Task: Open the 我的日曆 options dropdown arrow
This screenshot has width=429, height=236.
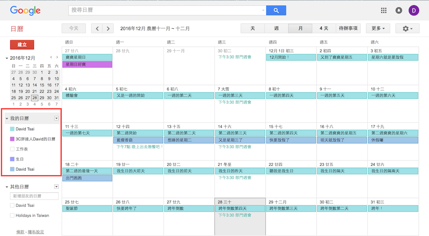Action: [56, 118]
